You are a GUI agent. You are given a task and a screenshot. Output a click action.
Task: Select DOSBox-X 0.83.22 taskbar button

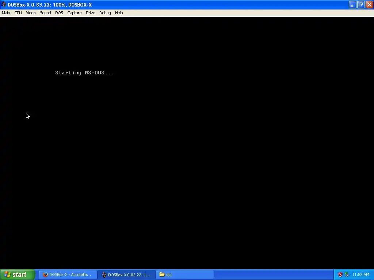[x=126, y=275]
